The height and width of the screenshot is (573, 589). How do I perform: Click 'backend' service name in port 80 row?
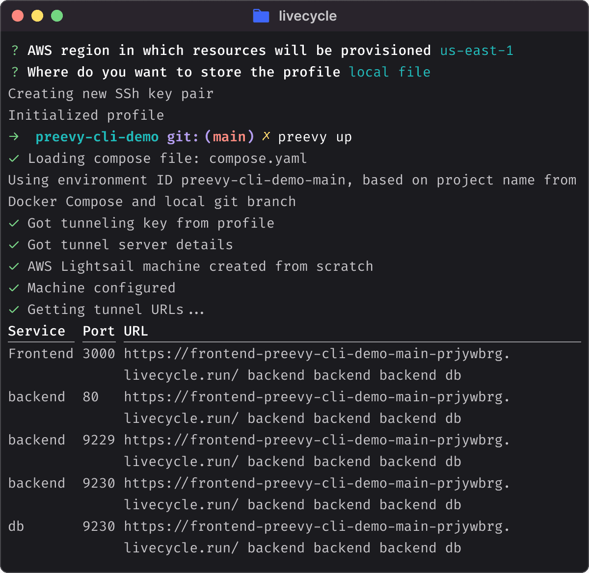(x=37, y=397)
